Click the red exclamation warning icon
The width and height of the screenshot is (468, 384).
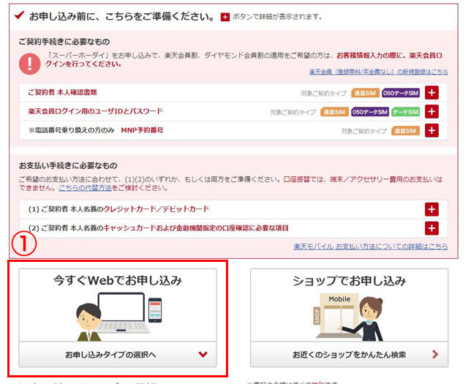(x=29, y=64)
